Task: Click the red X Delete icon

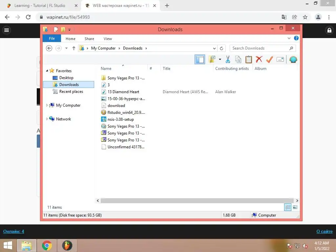Action: (x=259, y=59)
